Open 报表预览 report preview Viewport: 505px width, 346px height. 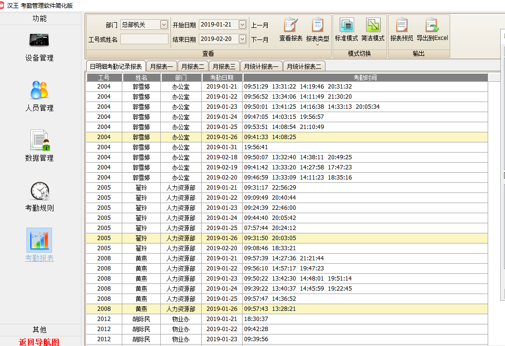coord(401,29)
